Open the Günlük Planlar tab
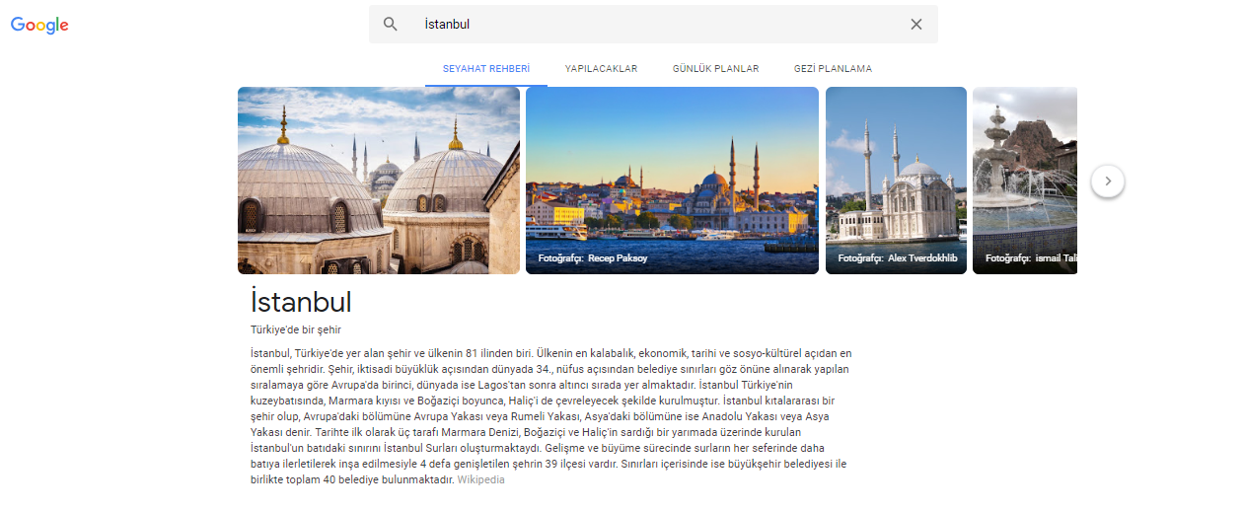This screenshot has height=511, width=1243. [715, 69]
